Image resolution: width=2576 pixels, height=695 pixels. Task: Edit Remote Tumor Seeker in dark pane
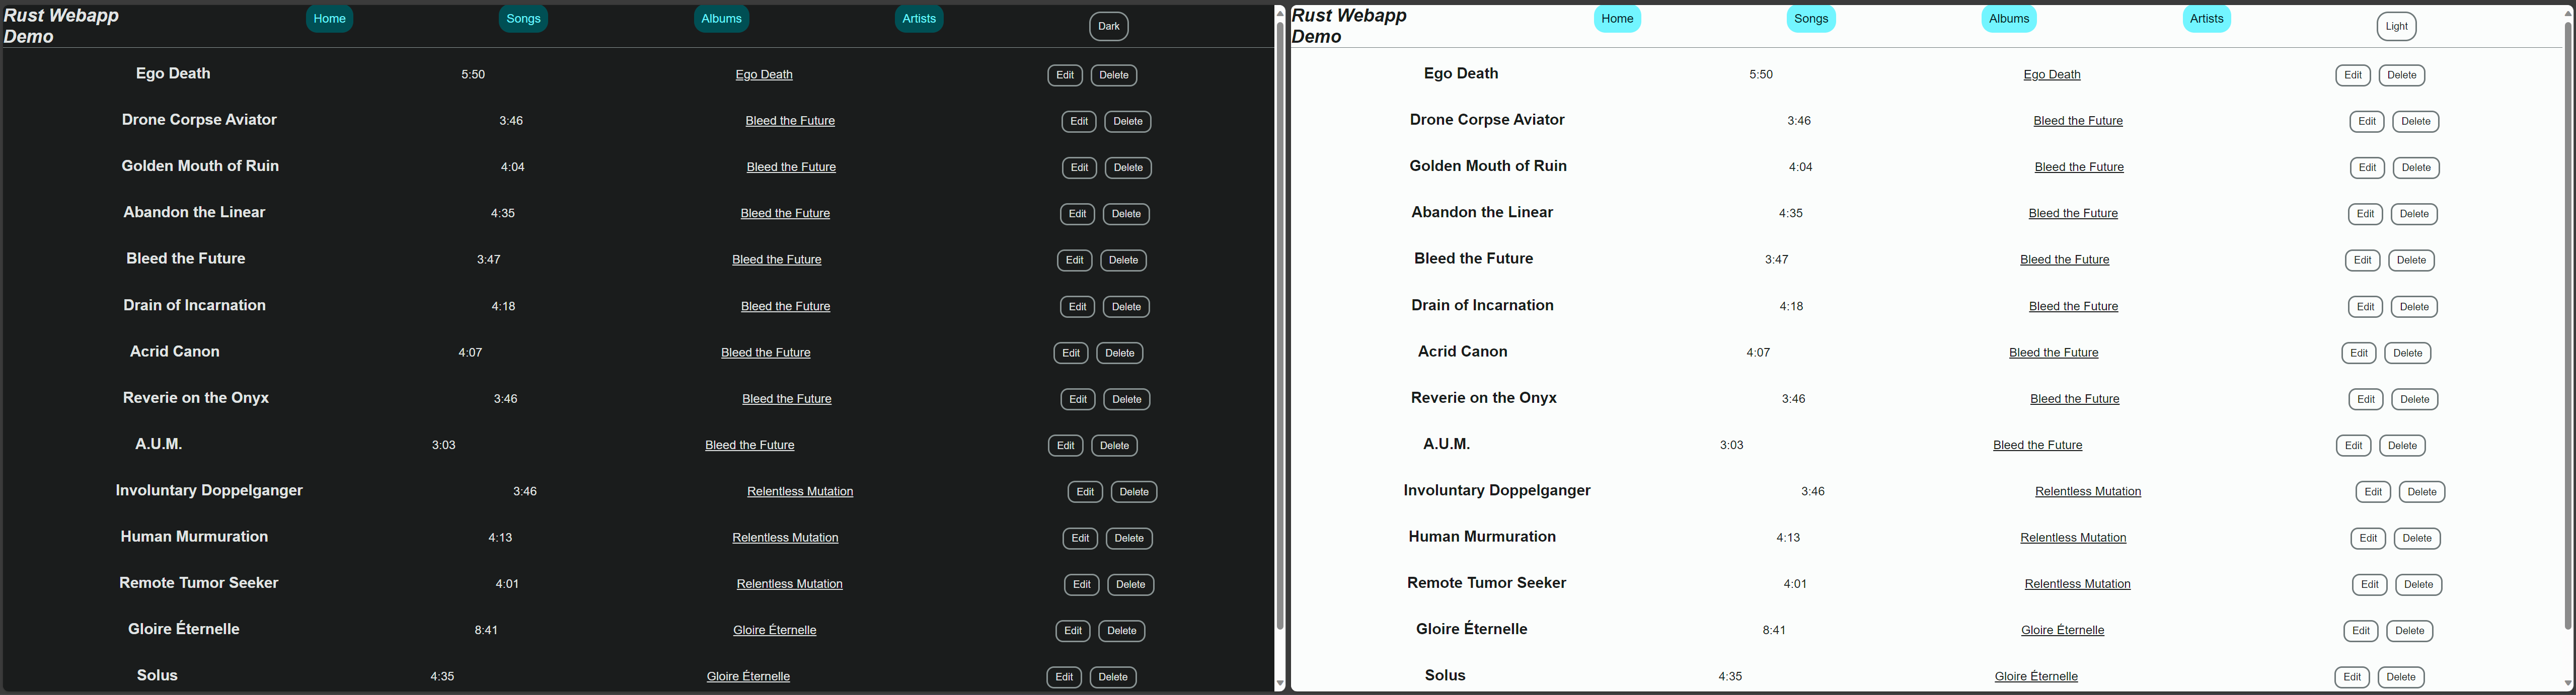1081,585
